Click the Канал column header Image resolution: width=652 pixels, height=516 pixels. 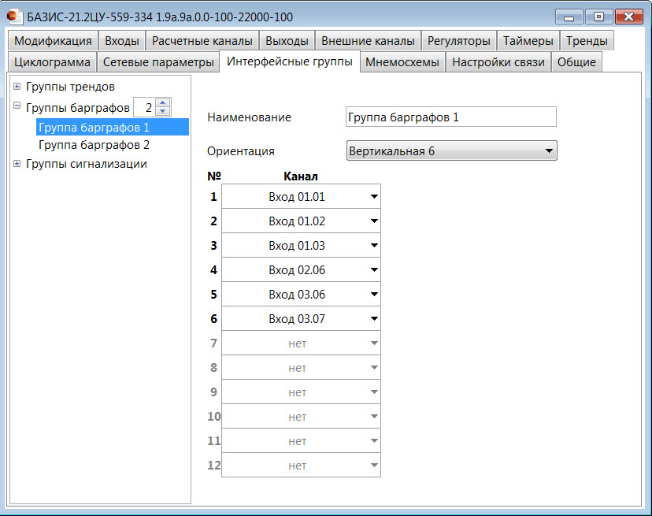[x=301, y=176]
